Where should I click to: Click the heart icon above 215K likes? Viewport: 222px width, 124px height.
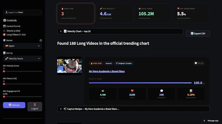[x=132, y=91]
